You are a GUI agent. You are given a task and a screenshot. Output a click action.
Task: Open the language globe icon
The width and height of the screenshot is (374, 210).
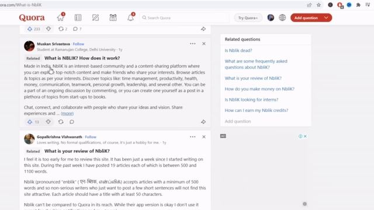[x=282, y=17]
